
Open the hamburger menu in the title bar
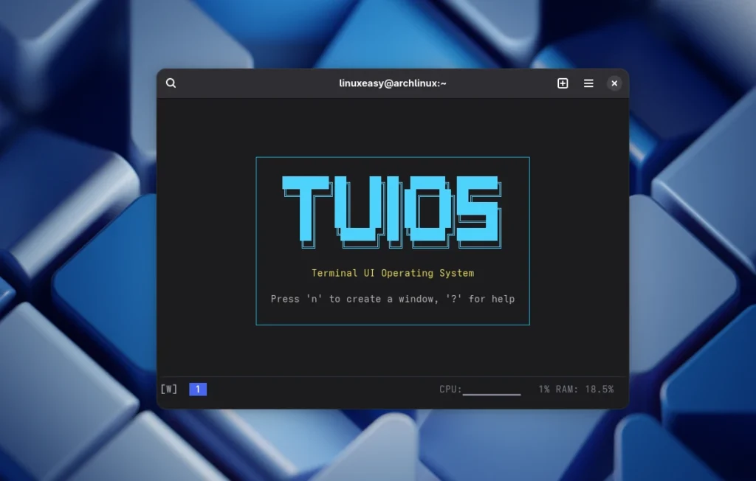(588, 83)
